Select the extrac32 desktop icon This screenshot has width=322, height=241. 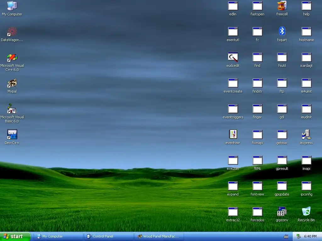click(233, 212)
